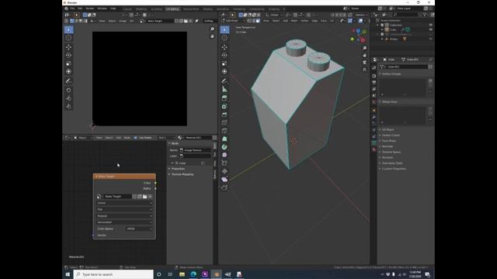Open the Render menu

[90, 9]
